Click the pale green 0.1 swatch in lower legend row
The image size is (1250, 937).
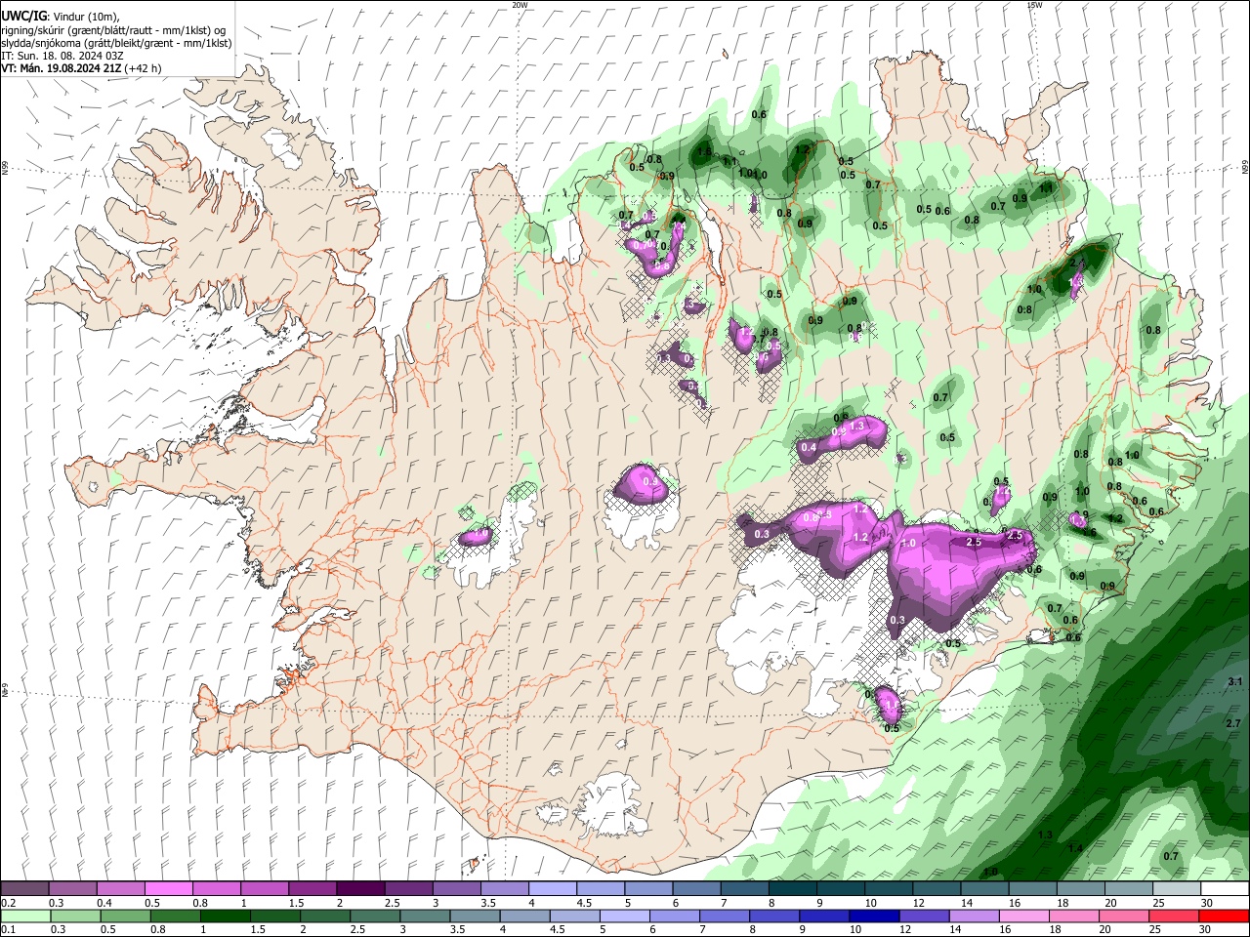click(x=25, y=916)
